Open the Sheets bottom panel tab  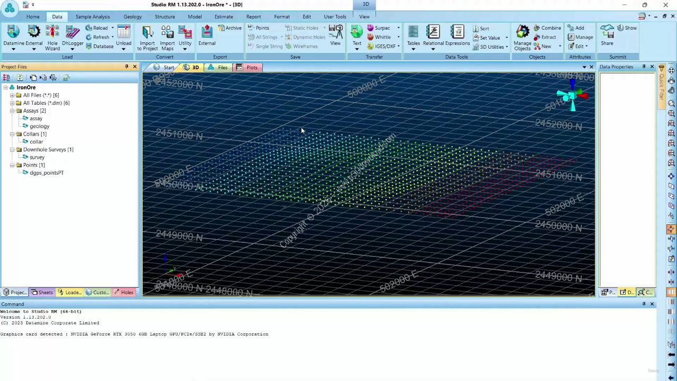(x=42, y=293)
